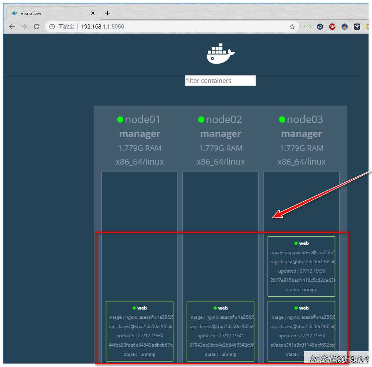Viewport: 372px width, 367px height.
Task: Click the black square extension icon
Action: (357, 27)
